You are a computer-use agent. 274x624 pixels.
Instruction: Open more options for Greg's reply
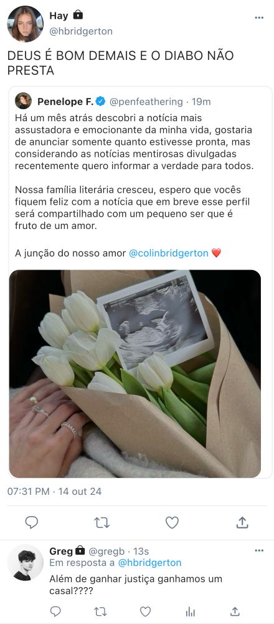(259, 550)
